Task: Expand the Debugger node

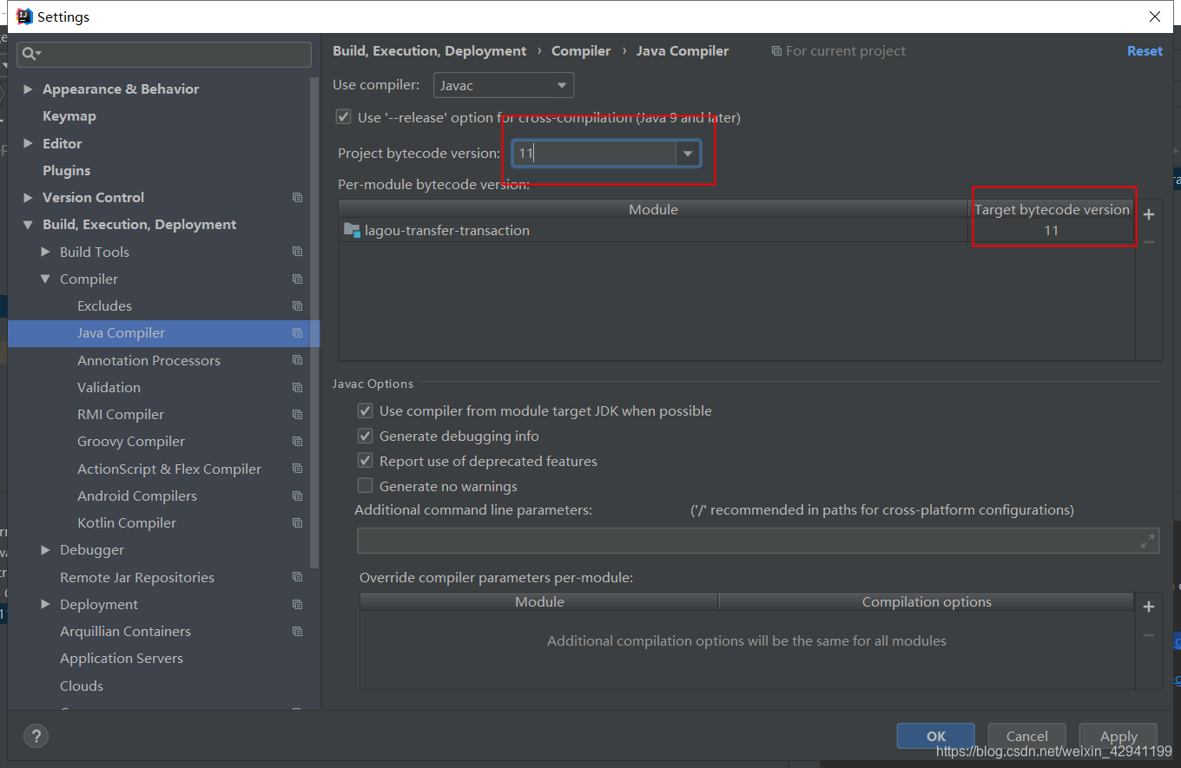Action: pyautogui.click(x=45, y=549)
